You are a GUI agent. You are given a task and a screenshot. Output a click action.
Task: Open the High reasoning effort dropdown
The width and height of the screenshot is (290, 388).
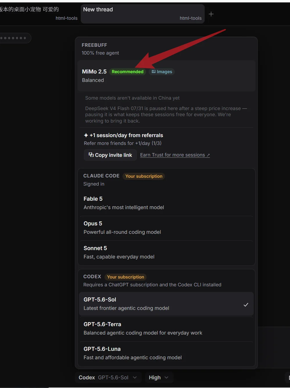pos(159,378)
